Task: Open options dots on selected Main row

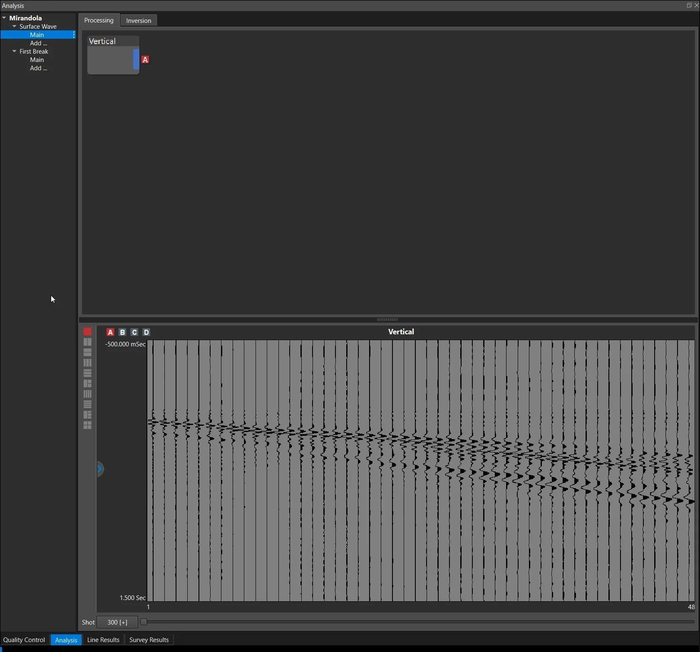Action: click(74, 35)
